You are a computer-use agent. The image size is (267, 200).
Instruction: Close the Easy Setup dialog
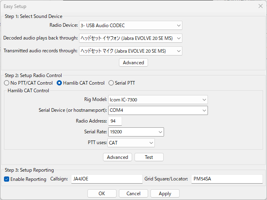click(x=260, y=6)
